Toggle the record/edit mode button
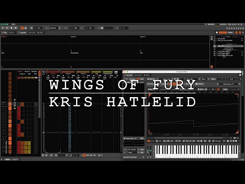Screen dimensions: 245x184 [16, 28]
